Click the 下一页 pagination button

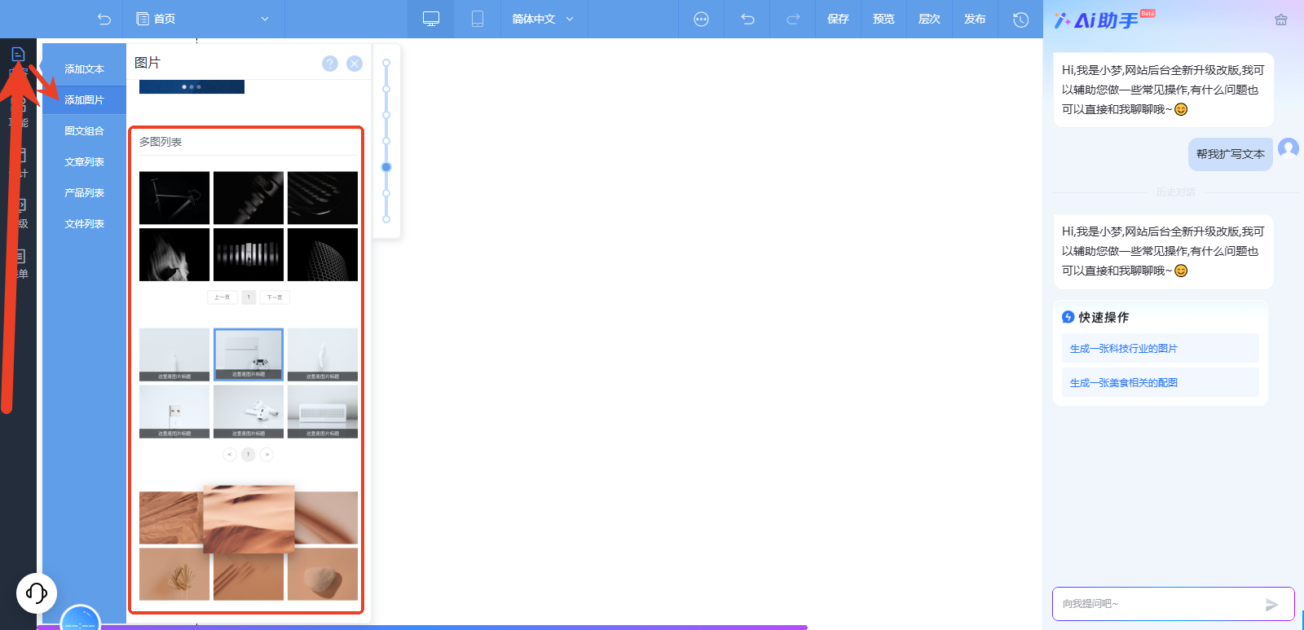[275, 297]
